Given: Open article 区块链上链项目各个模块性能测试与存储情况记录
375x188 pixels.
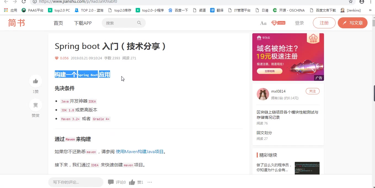Looking at the screenshot, I should [x=288, y=115].
